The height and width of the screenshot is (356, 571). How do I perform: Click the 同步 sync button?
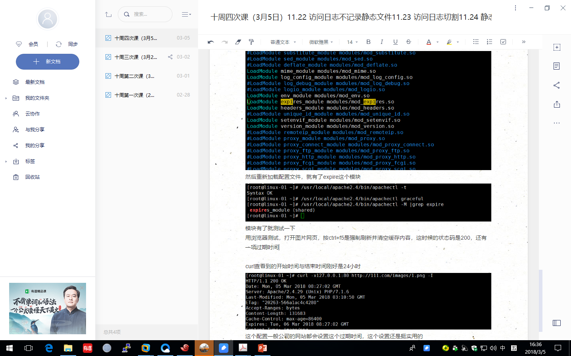(x=67, y=44)
